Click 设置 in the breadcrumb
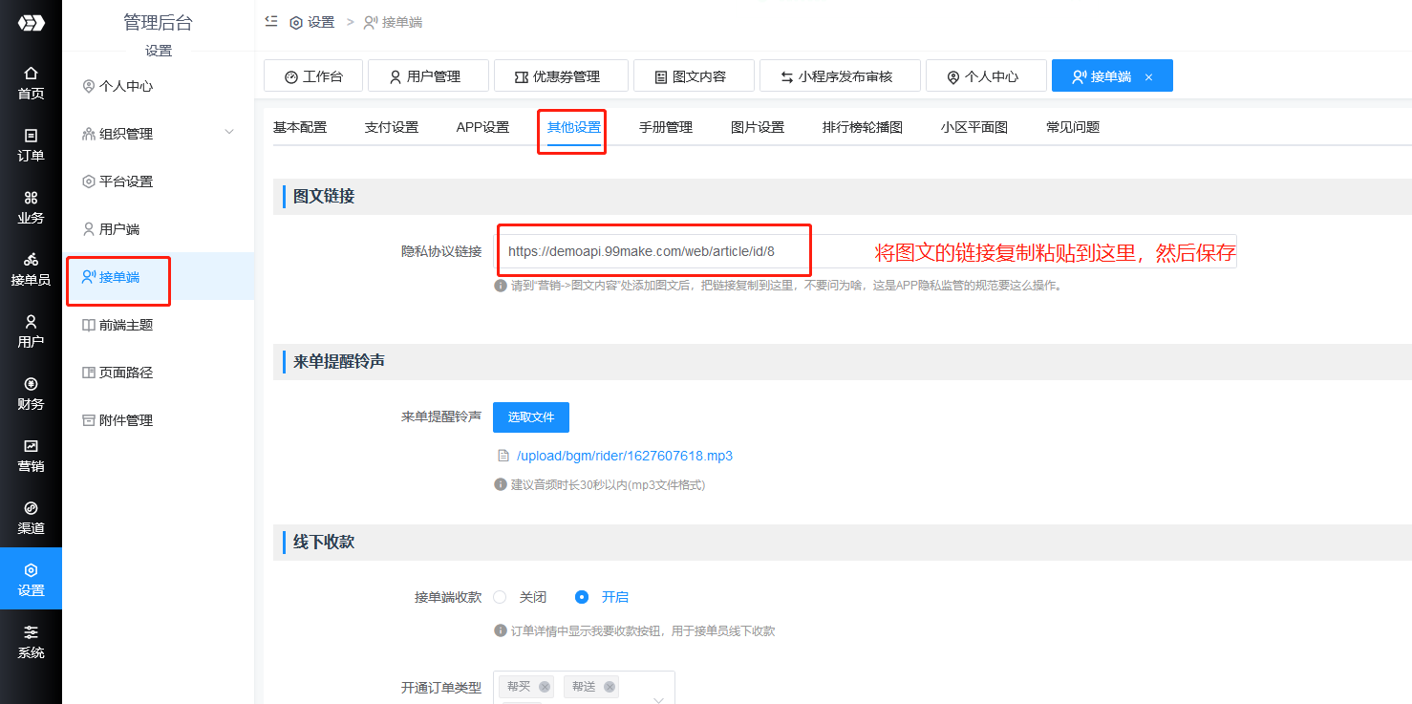 point(312,22)
